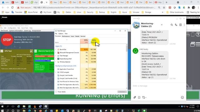The height and width of the screenshot is (112, 200).
Task: Reload the browser page
Action: click(x=12, y=7)
